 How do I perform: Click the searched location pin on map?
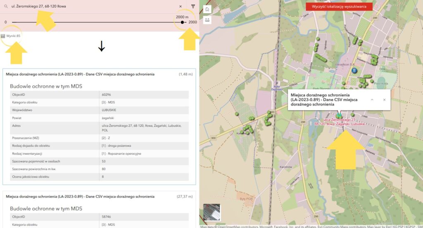339,116
